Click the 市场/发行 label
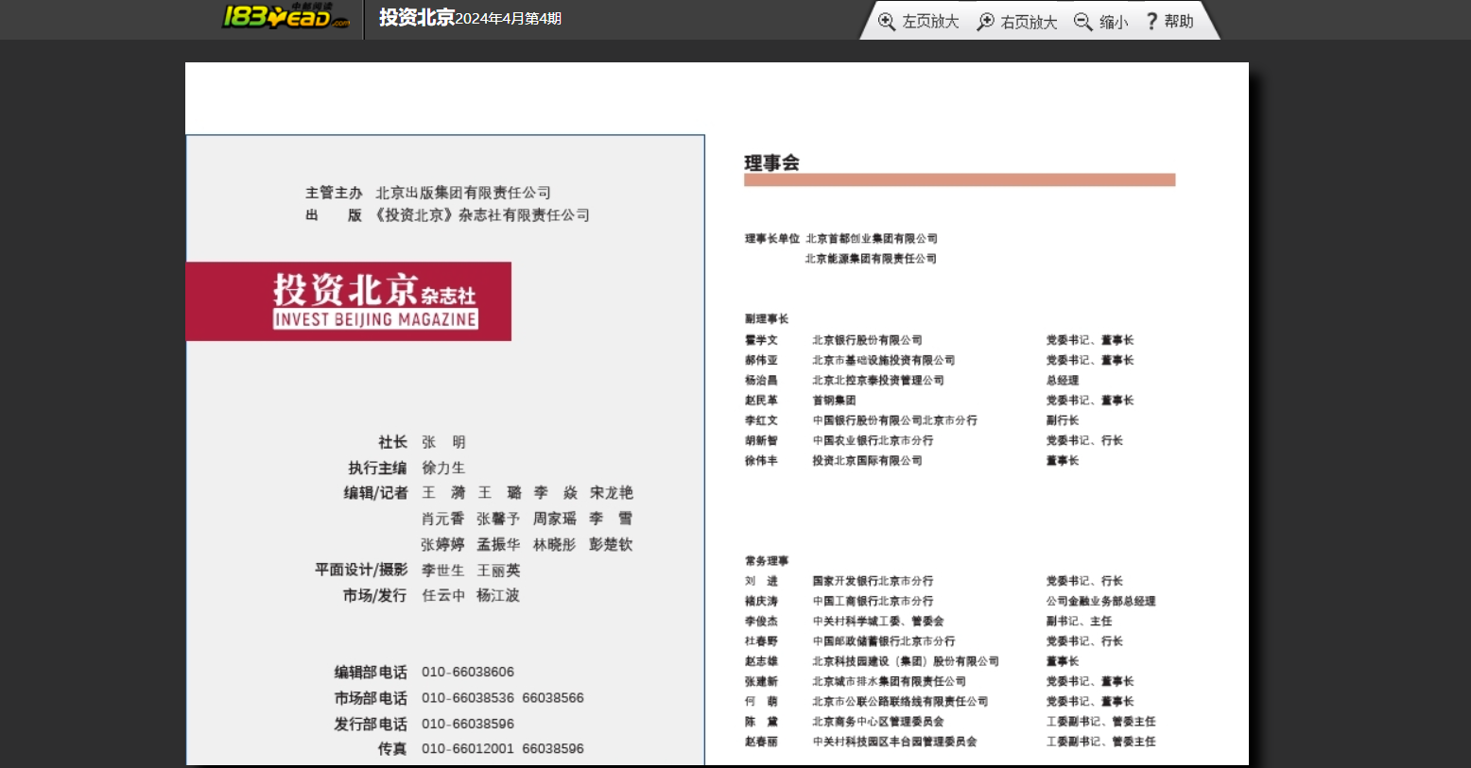Viewport: 1471px width, 768px height. 374,595
